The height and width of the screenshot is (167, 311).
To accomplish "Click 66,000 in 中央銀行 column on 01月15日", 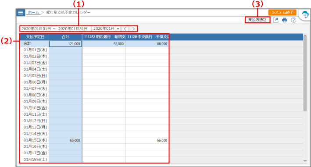I will click(147, 140).
